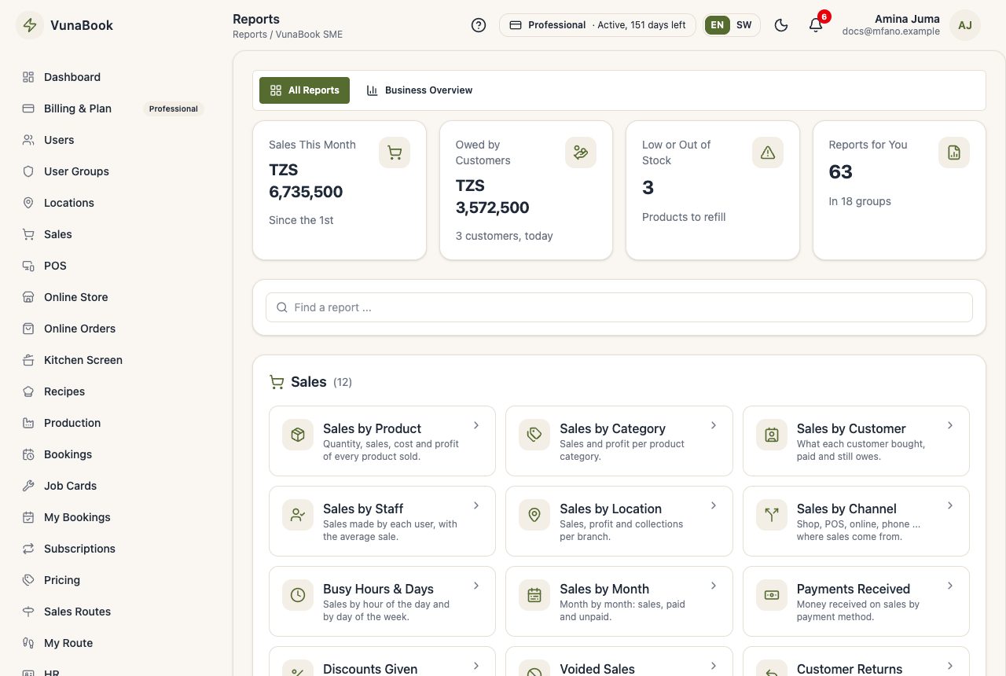Viewport: 1006px width, 676px height.
Task: Toggle dark mode moon icon
Action: coord(781,25)
